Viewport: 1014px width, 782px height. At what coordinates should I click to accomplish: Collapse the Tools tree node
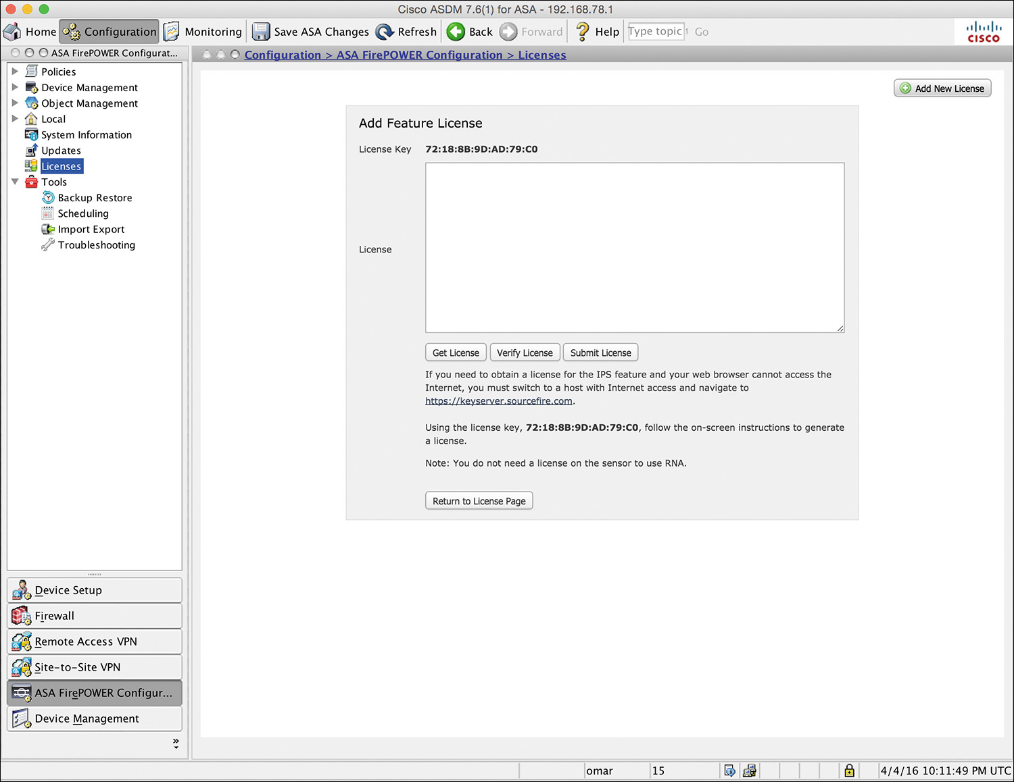[x=15, y=182]
